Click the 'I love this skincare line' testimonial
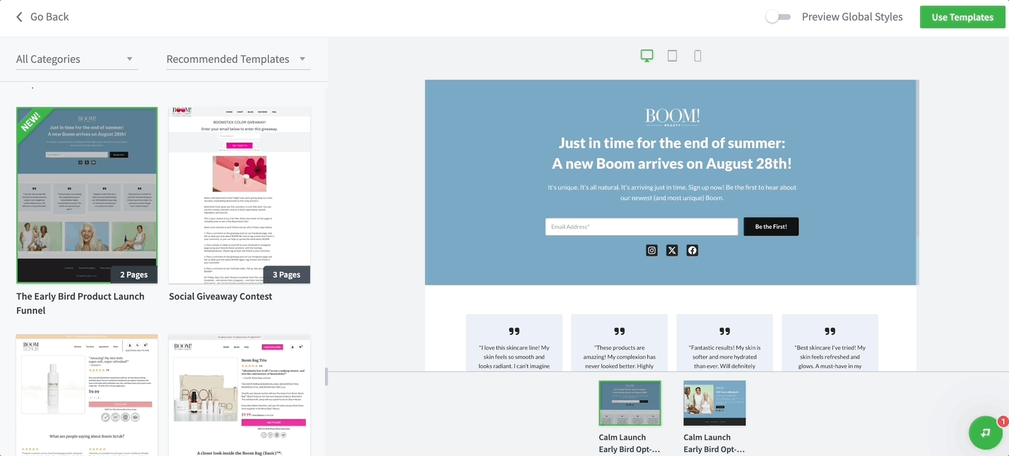This screenshot has width=1009, height=456. (514, 343)
